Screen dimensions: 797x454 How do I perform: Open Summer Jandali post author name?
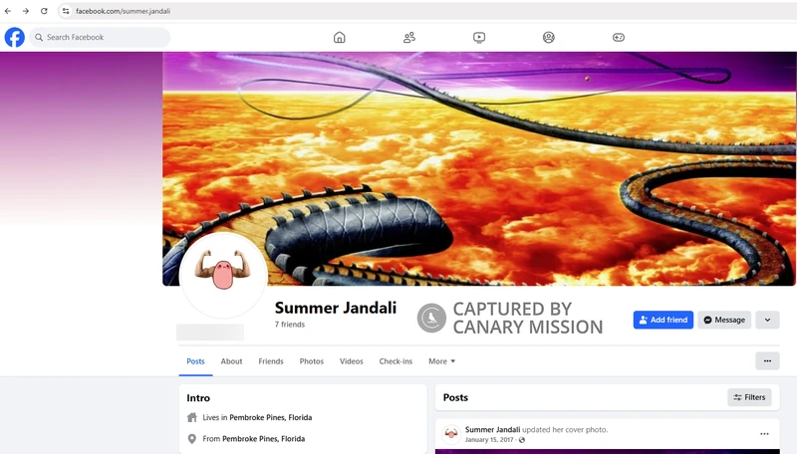point(492,430)
